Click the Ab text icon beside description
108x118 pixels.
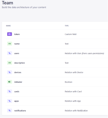tap(10, 63)
